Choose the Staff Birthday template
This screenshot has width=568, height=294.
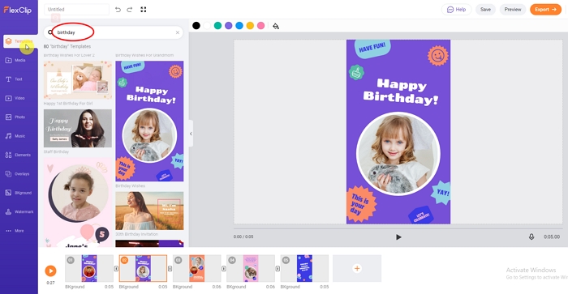tap(78, 129)
